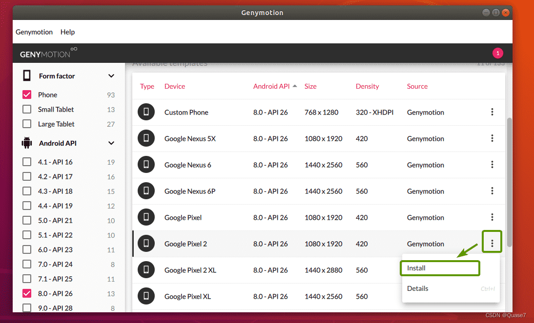The width and height of the screenshot is (534, 323).
Task: Toggle sort arrow on Android API column
Action: [x=295, y=86]
